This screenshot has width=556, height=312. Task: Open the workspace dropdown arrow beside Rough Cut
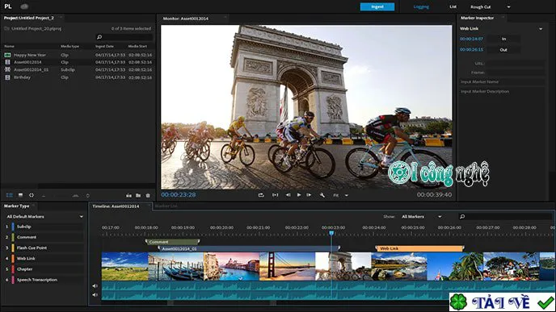coord(508,6)
